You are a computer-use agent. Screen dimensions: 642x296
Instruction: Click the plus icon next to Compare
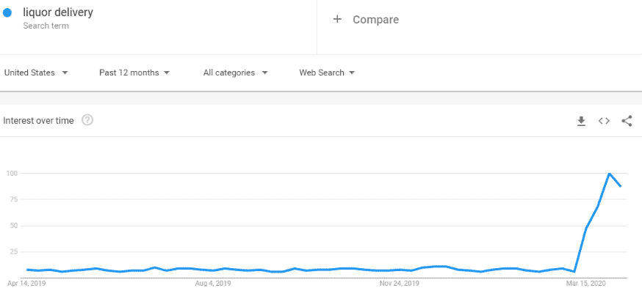pos(337,19)
